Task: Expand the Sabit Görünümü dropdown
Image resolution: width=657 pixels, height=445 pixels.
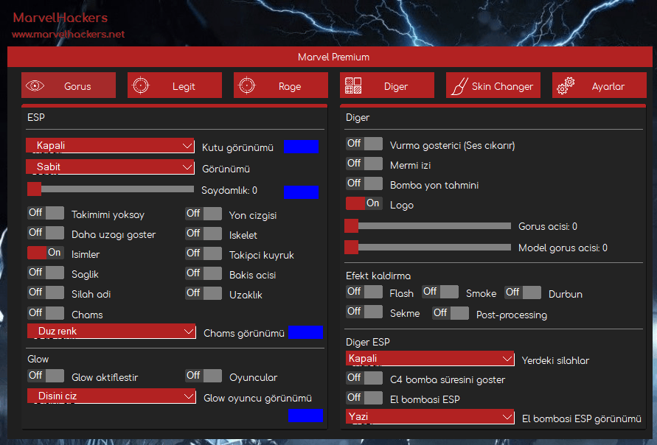Action: (x=110, y=167)
